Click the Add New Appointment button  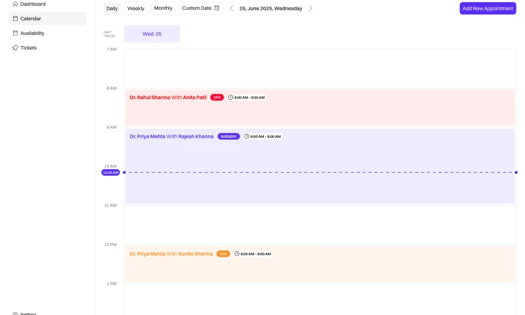[488, 9]
